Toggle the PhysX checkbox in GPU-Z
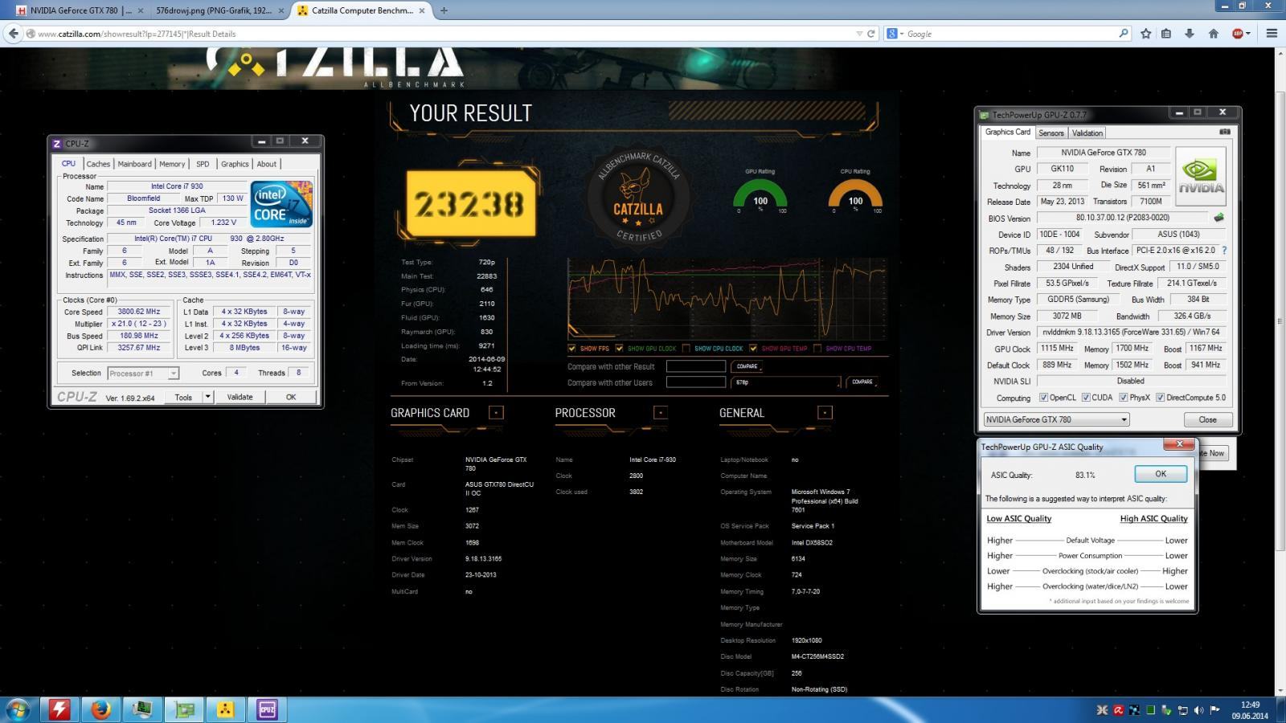Screen dimensions: 1286x723 (x=1123, y=398)
